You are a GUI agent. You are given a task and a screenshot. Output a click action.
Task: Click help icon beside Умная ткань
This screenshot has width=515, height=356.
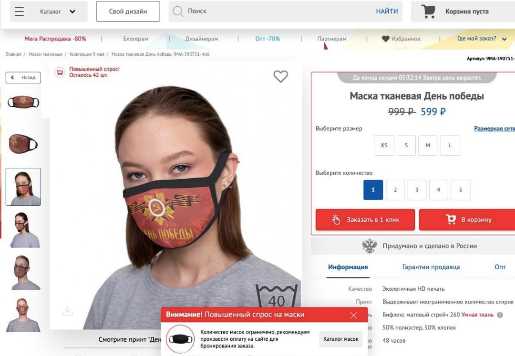500,315
